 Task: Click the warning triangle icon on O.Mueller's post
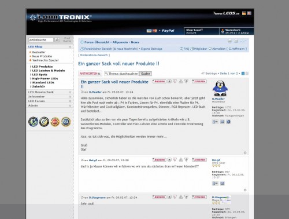coord(181,81)
